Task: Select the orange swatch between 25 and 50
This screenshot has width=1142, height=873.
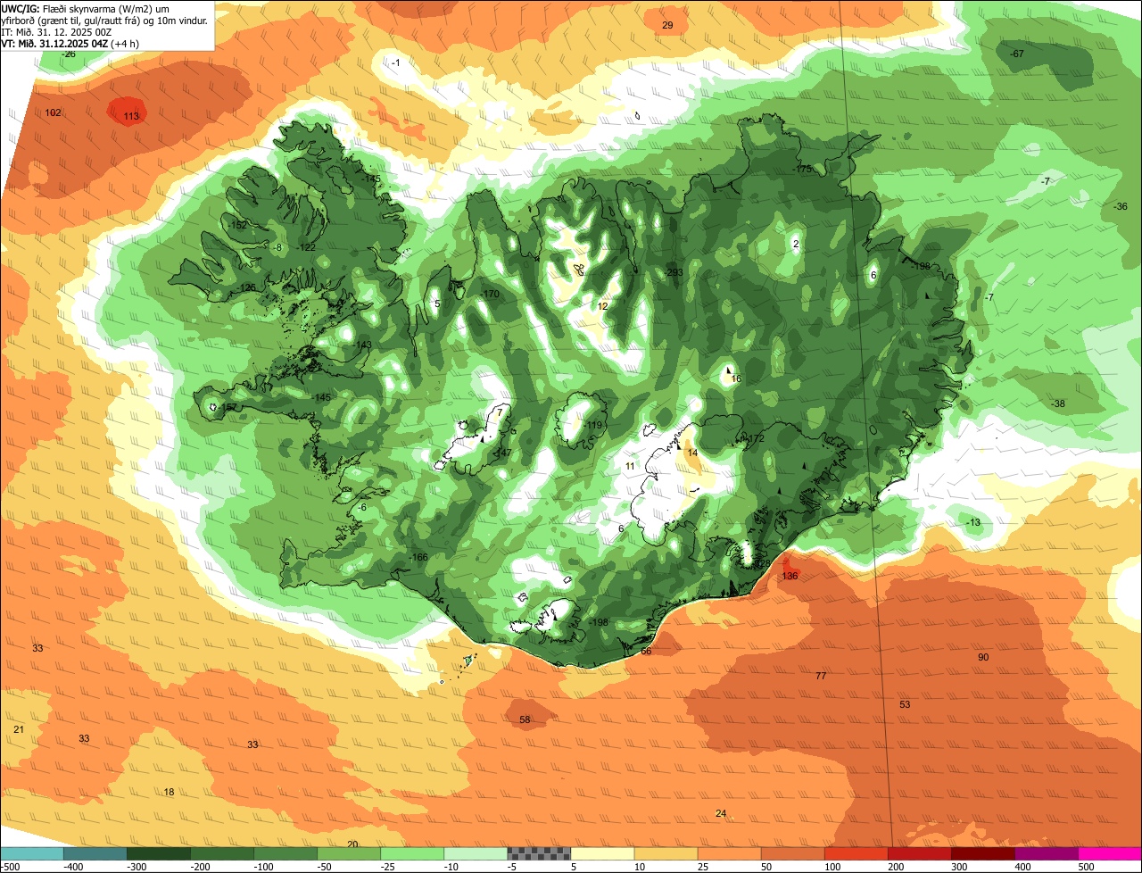Action: pos(729,853)
